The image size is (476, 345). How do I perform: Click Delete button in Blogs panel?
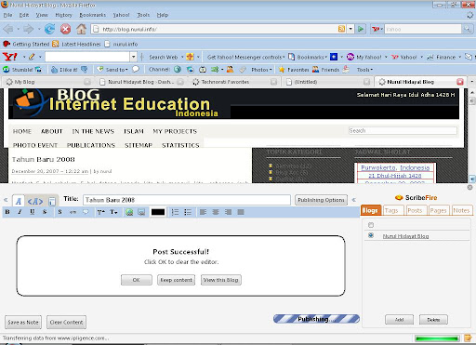433,320
